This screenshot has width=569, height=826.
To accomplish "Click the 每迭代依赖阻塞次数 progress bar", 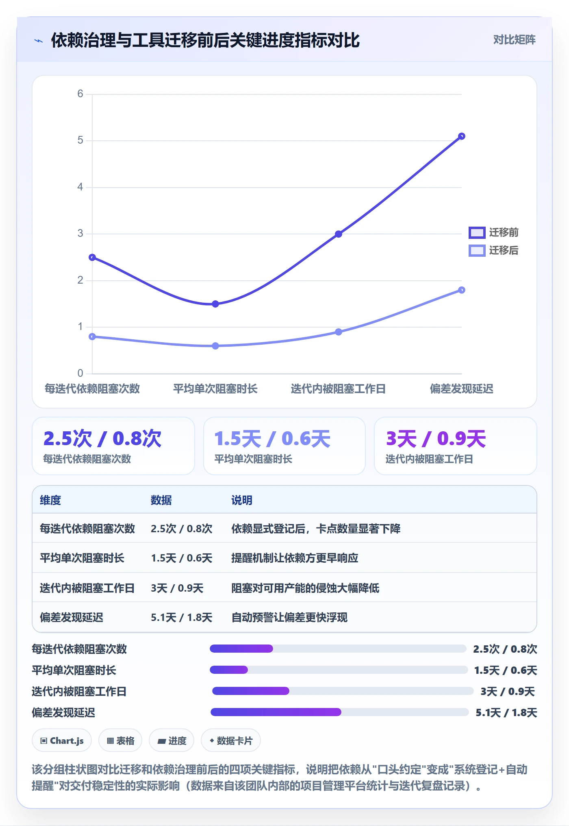I will click(x=338, y=649).
